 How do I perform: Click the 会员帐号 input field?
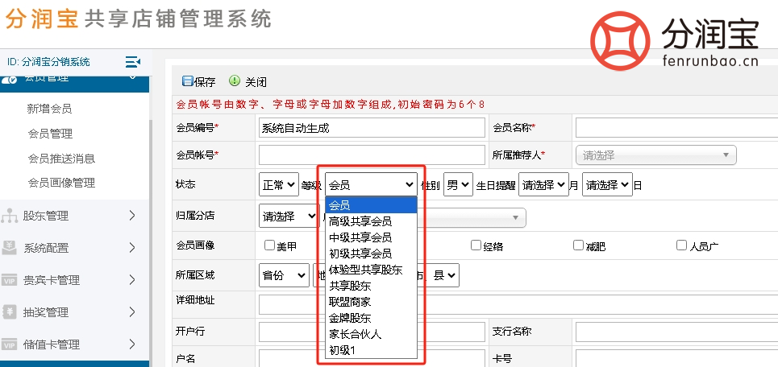click(372, 155)
